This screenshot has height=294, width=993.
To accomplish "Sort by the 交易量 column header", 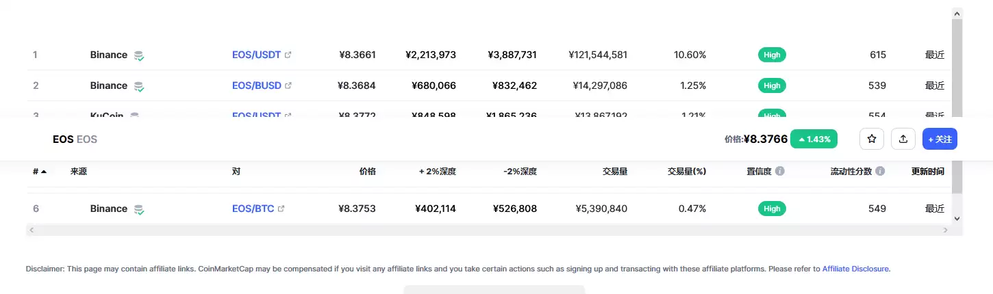I will [615, 172].
